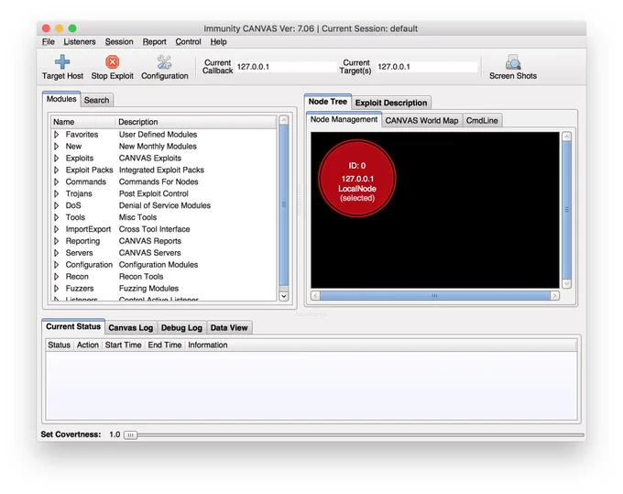Click the Stop Exploit red icon
This screenshot has width=623, height=494.
(x=113, y=62)
